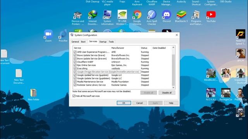The height and width of the screenshot is (139, 248).
Task: Open the New folder desktop icon
Action: coord(33,95)
